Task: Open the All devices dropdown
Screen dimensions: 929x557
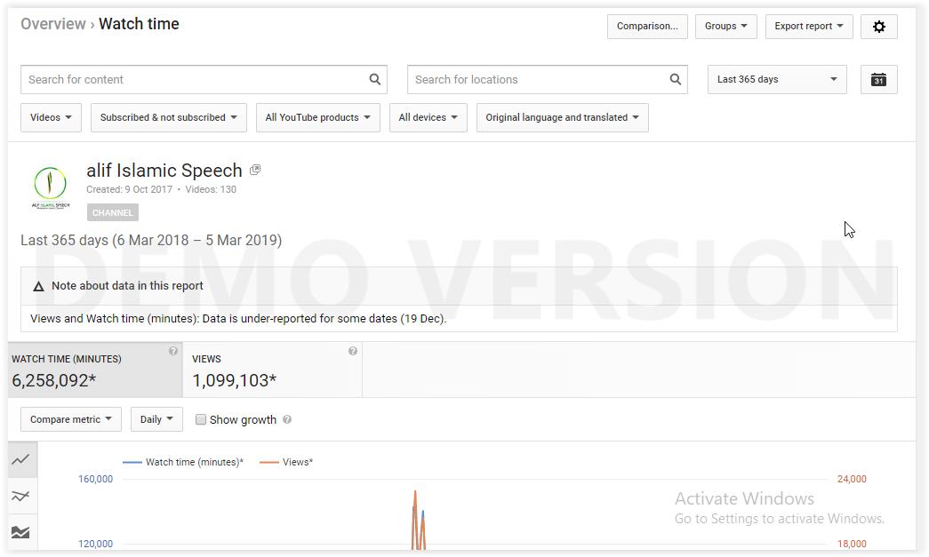Action: click(428, 118)
